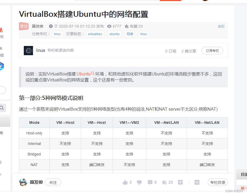
Task: Click the star favorite icon showing 23
Action: coord(164,182)
